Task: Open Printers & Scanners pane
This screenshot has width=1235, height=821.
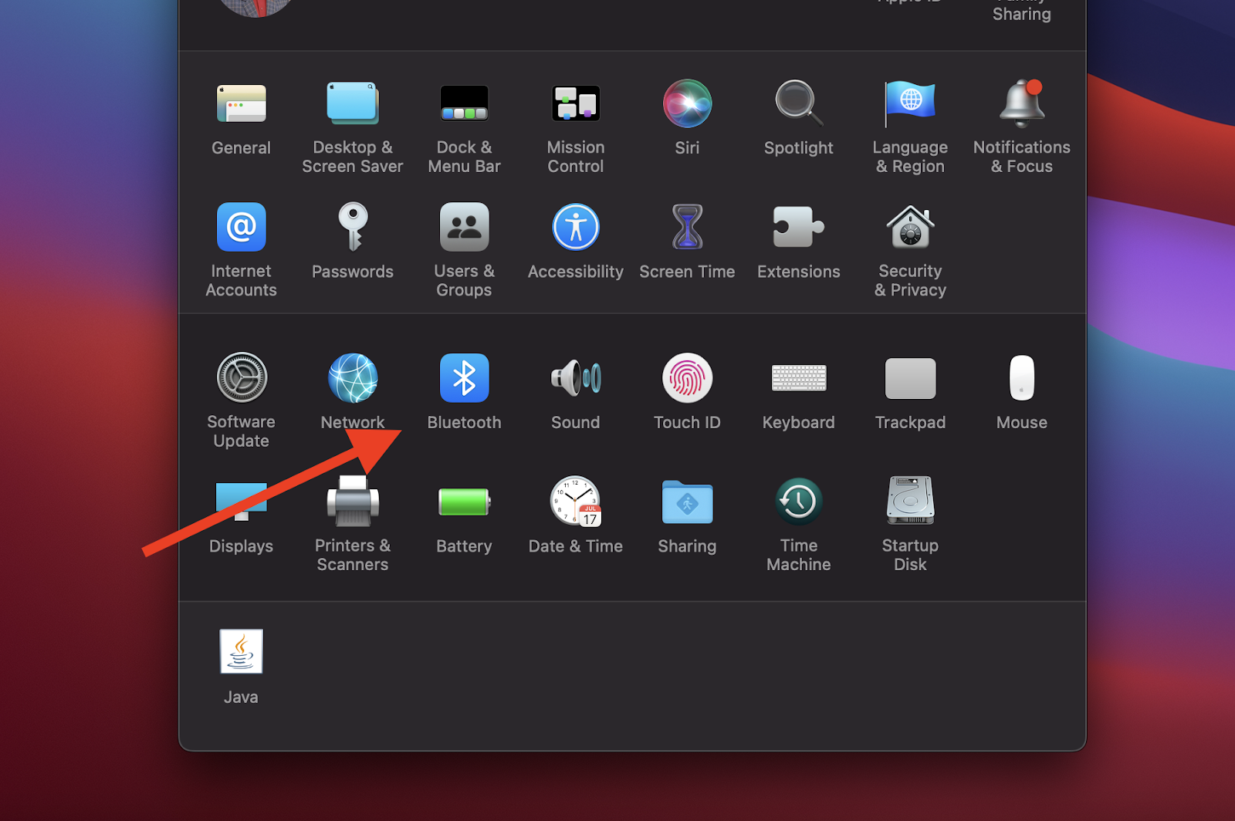Action: click(x=353, y=502)
